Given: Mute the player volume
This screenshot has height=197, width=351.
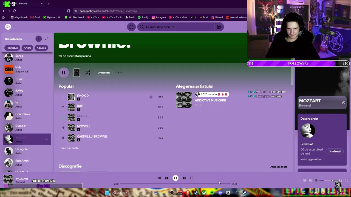Looking at the screenshot, I should click(316, 180).
